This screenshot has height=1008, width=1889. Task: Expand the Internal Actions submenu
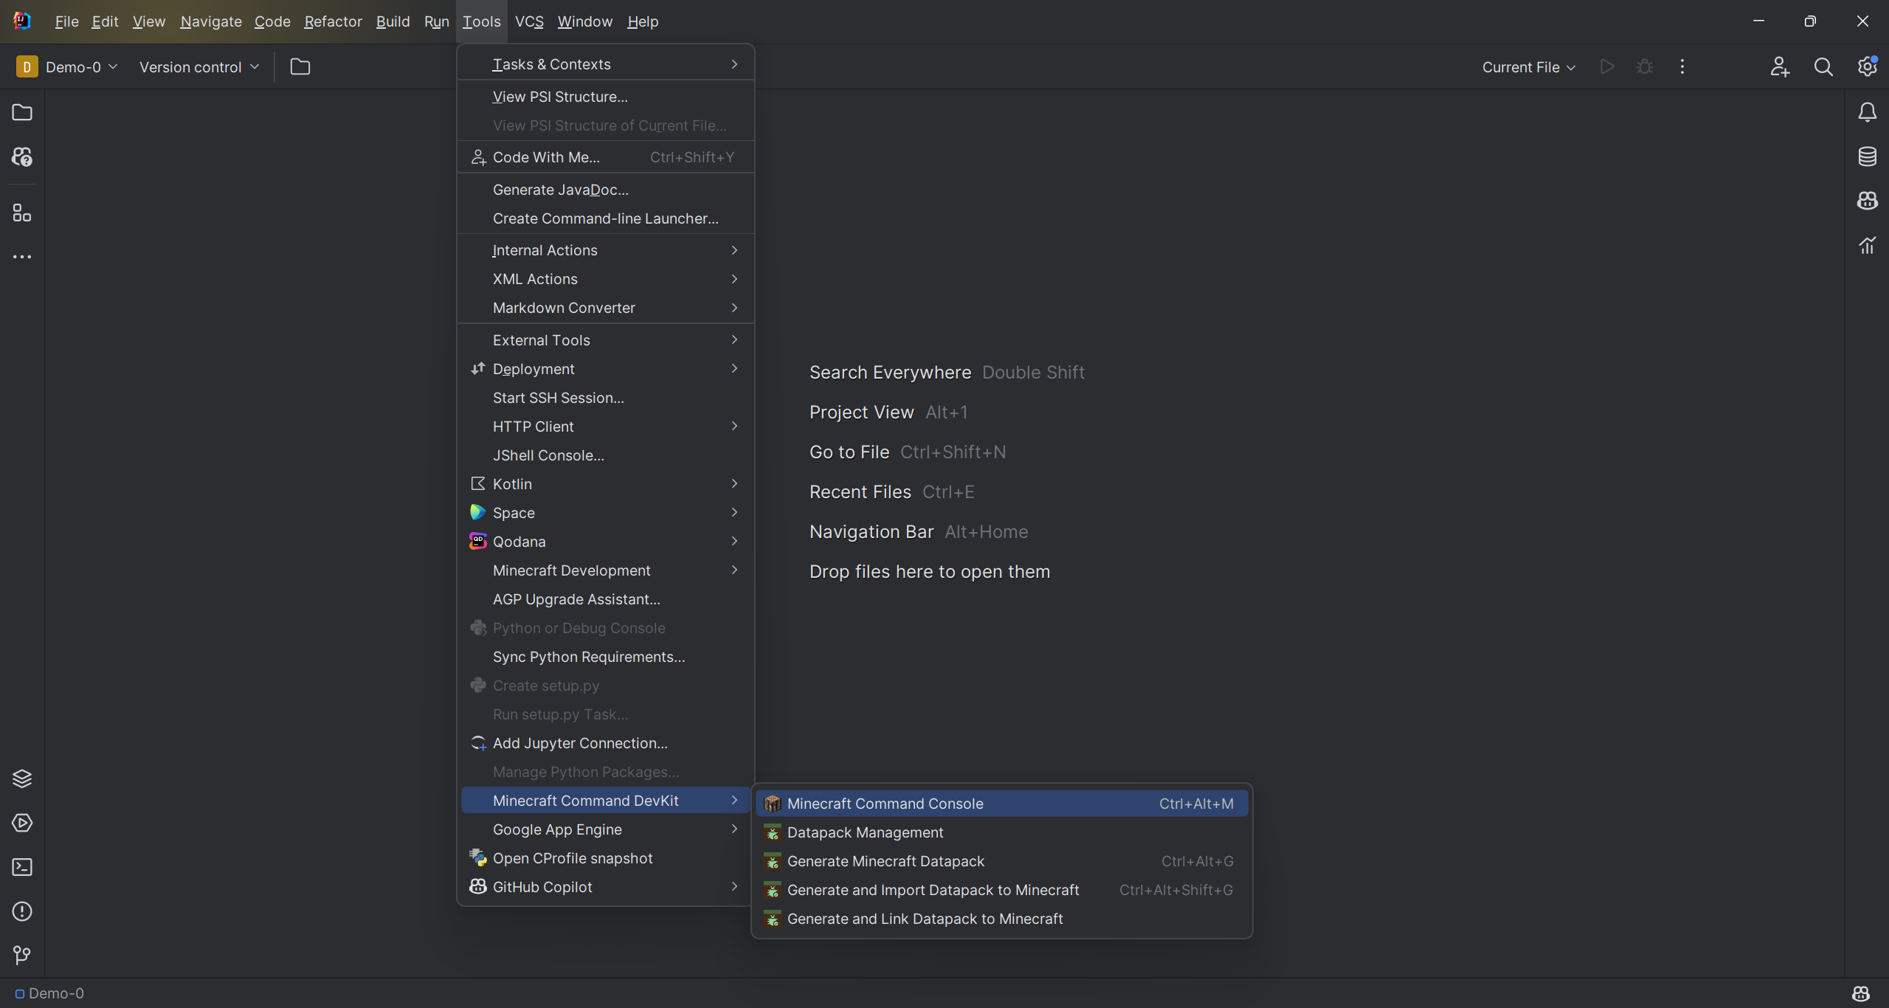605,250
